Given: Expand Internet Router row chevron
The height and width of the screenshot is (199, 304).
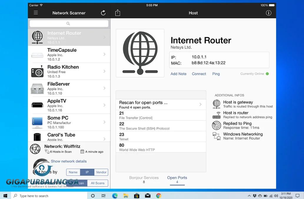Looking at the screenshot, I should [104, 37].
